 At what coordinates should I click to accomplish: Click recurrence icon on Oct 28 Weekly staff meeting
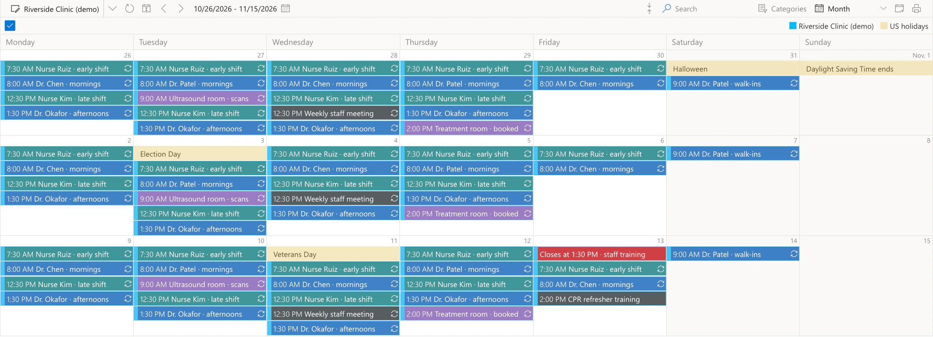pyautogui.click(x=394, y=113)
